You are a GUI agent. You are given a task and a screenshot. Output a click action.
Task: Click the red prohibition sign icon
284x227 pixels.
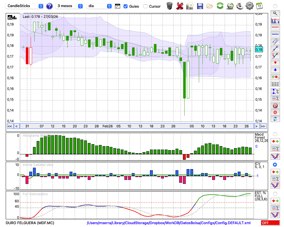click(x=275, y=106)
